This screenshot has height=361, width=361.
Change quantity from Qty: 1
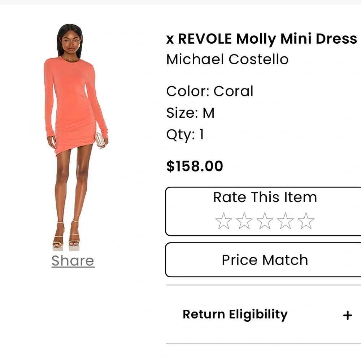tap(184, 134)
